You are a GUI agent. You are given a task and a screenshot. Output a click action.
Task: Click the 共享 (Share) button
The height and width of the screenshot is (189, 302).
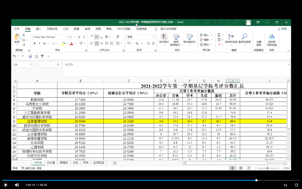point(282,29)
